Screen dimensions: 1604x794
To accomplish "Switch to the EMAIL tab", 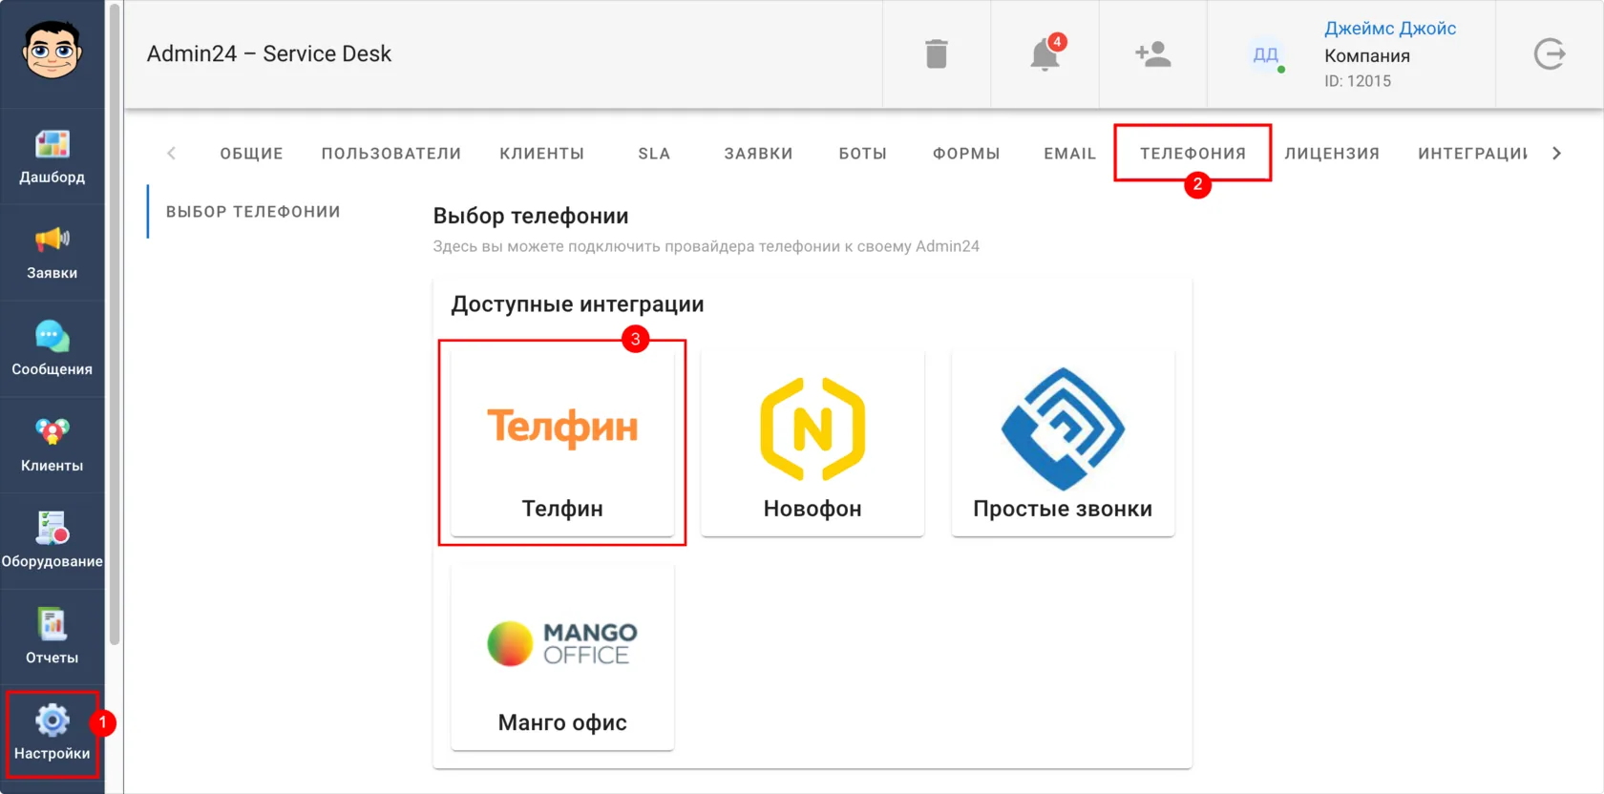I will point(1069,154).
